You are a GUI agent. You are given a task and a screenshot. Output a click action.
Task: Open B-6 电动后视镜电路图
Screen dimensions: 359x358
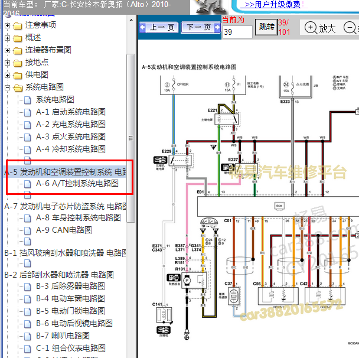click(x=74, y=323)
